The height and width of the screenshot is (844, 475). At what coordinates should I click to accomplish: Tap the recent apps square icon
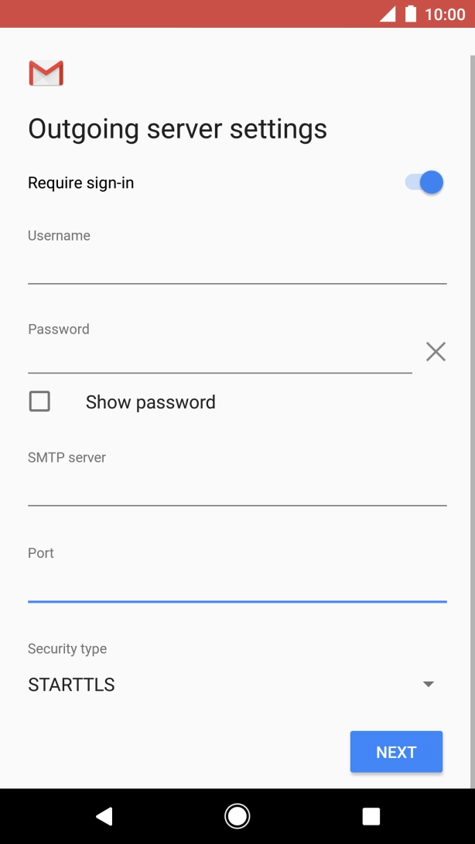371,815
